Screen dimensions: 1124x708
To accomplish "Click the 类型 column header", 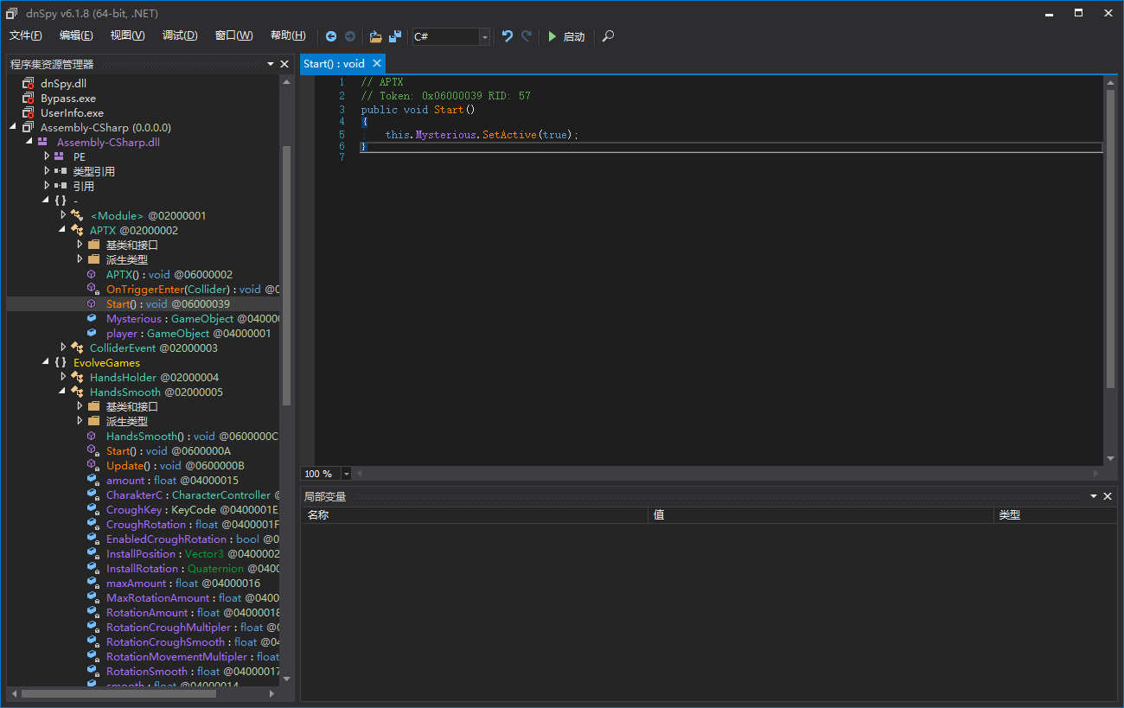I will [x=1054, y=514].
